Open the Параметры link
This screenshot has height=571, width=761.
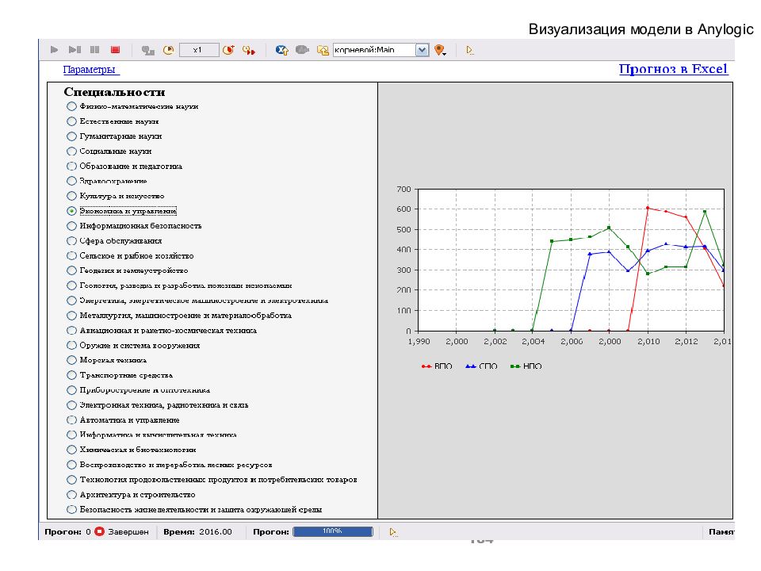(90, 70)
